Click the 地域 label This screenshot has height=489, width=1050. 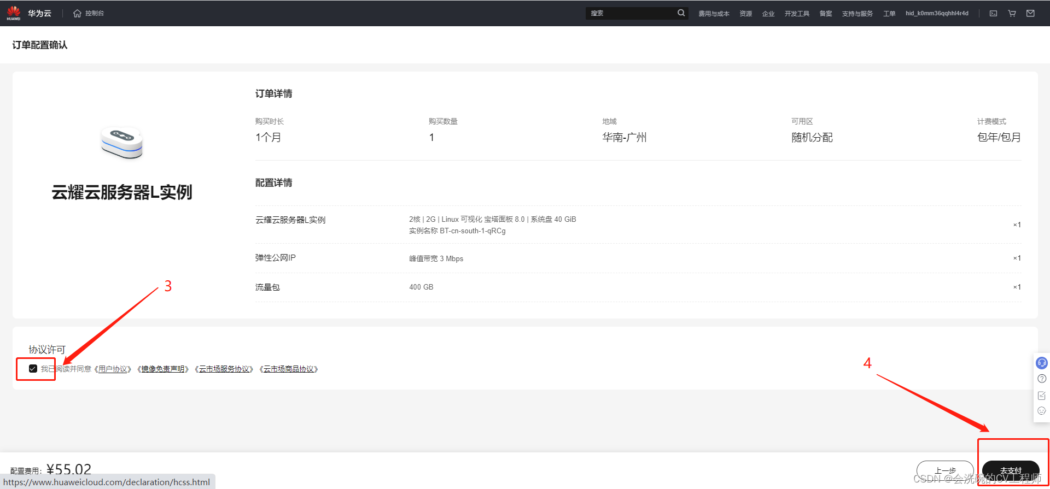click(x=609, y=121)
